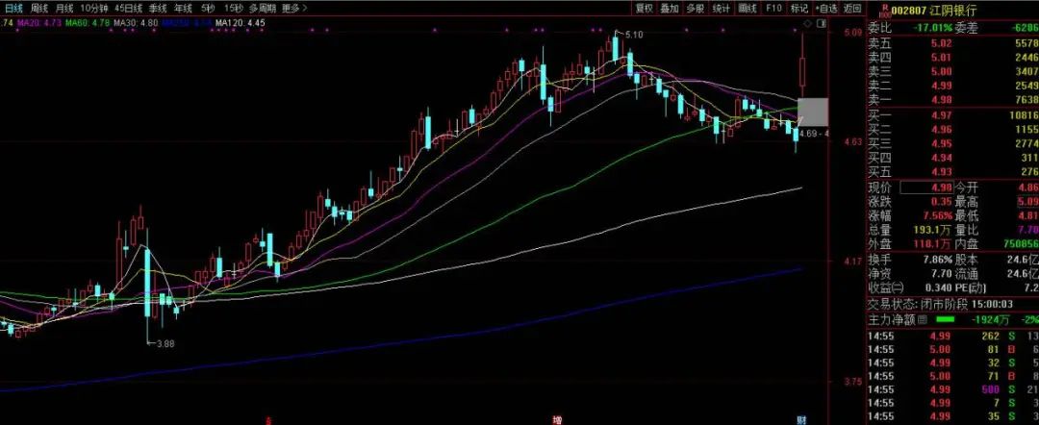Toggle the PE(动) type selector
The height and width of the screenshot is (425, 1039).
(x=972, y=287)
